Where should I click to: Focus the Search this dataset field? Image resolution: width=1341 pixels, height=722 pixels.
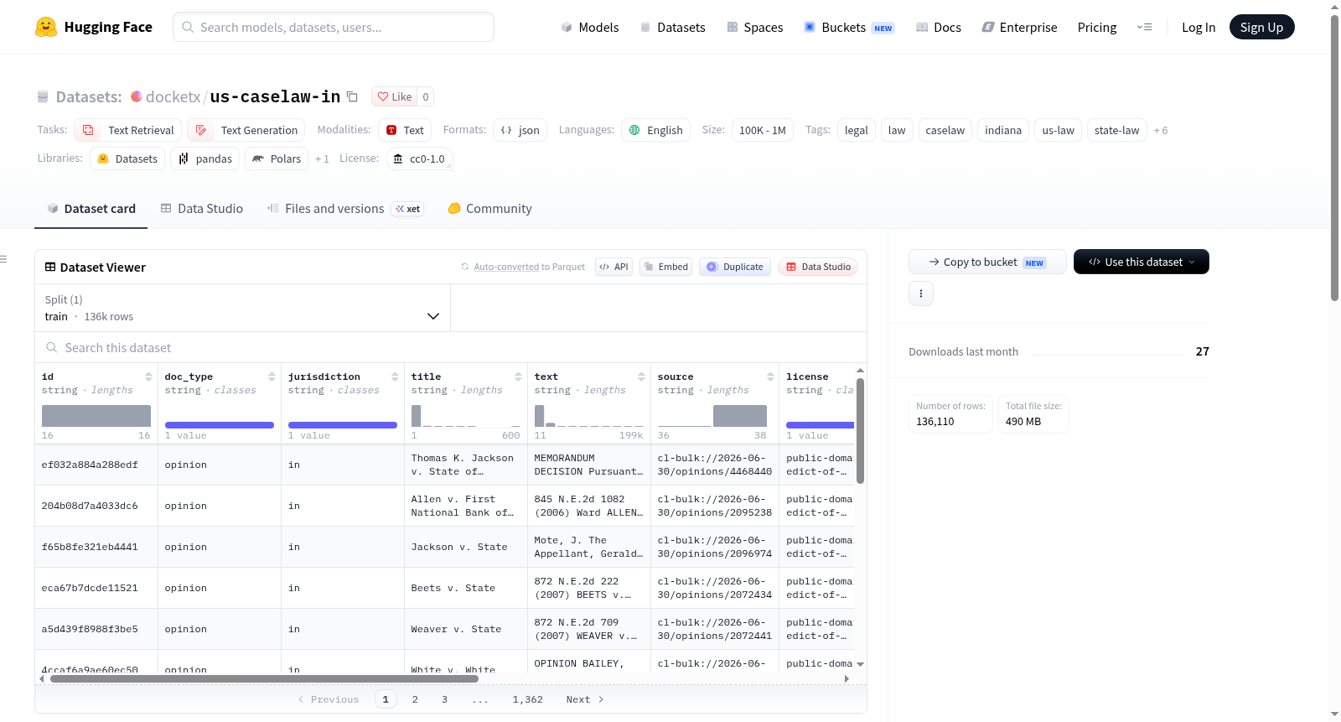451,347
